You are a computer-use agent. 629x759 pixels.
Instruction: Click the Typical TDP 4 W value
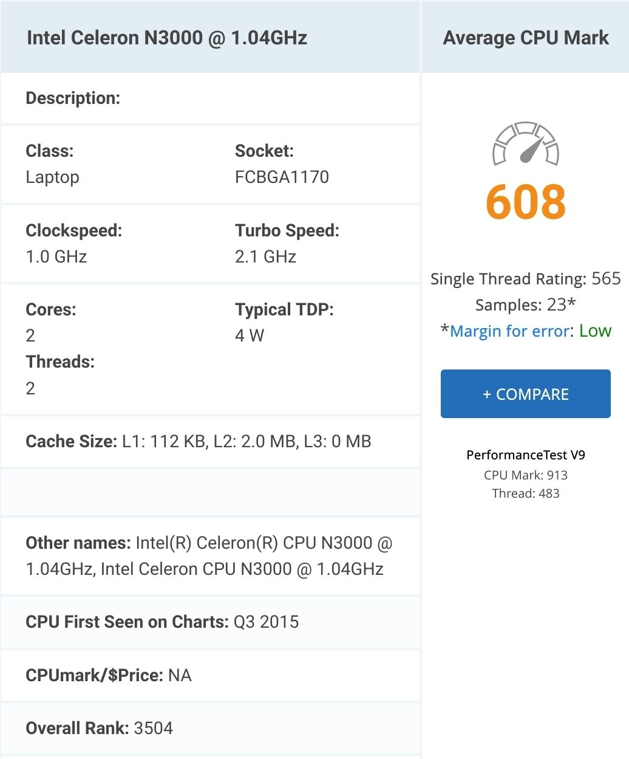250,335
